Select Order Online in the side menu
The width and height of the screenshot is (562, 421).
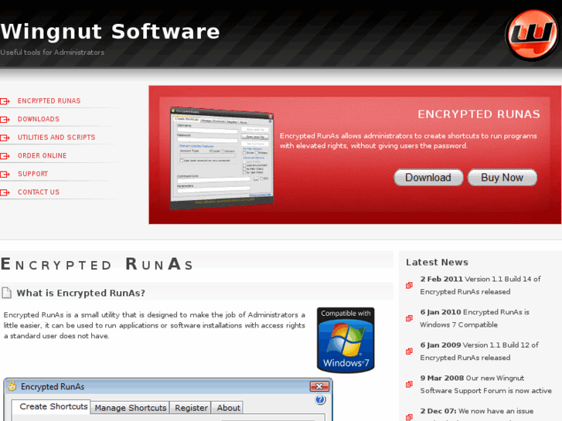(x=43, y=156)
